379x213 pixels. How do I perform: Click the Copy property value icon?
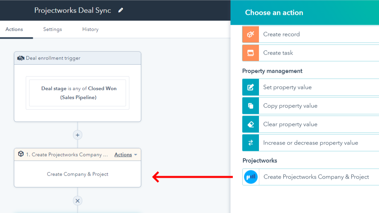pos(250,106)
